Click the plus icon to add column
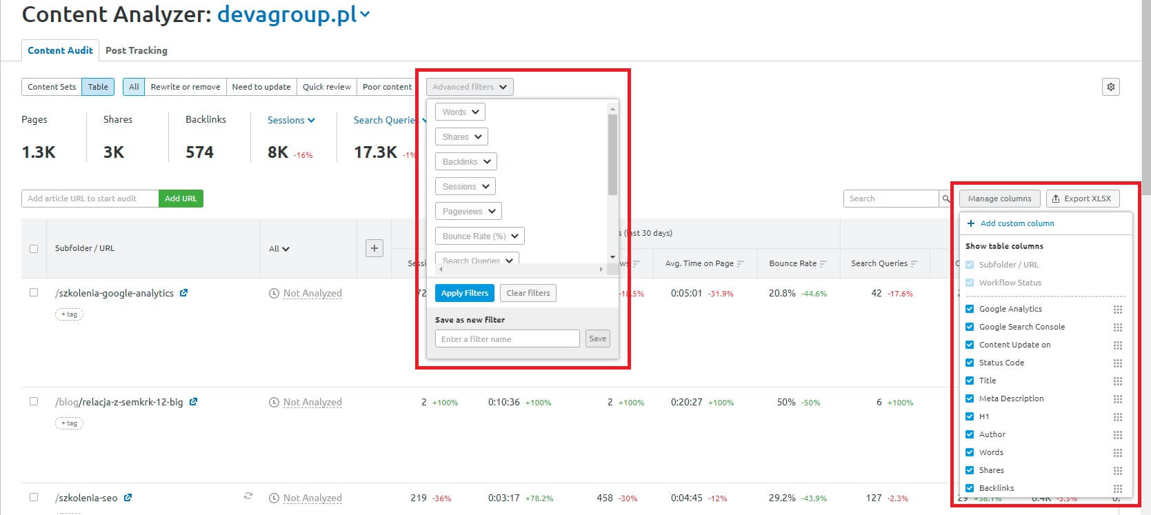 pos(374,248)
